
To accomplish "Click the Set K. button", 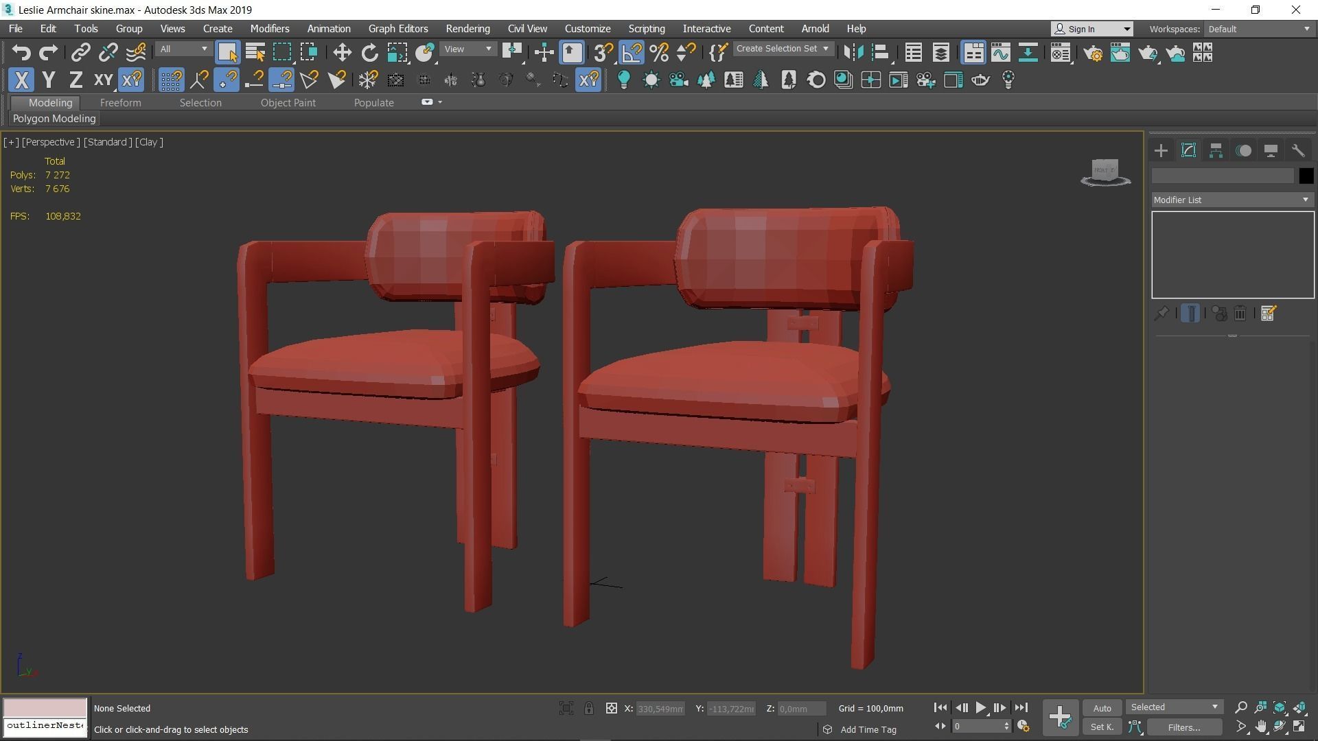I will (x=1101, y=727).
